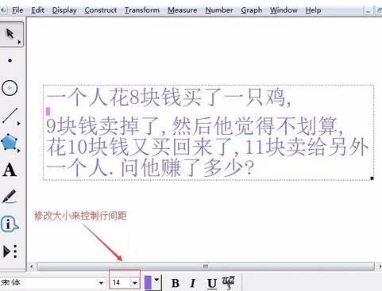The width and height of the screenshot is (382, 291).
Task: Click the text caption resize handle
Action: coord(372,178)
